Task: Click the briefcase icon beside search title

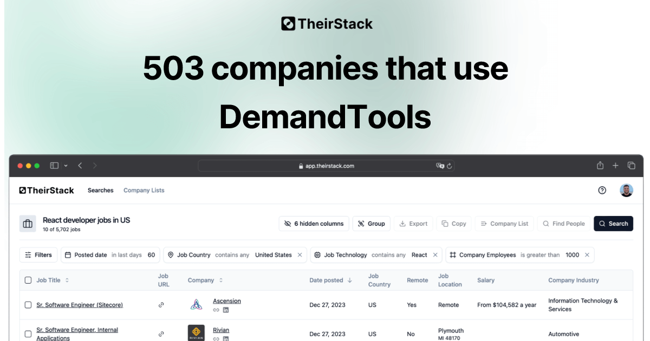Action: point(28,224)
